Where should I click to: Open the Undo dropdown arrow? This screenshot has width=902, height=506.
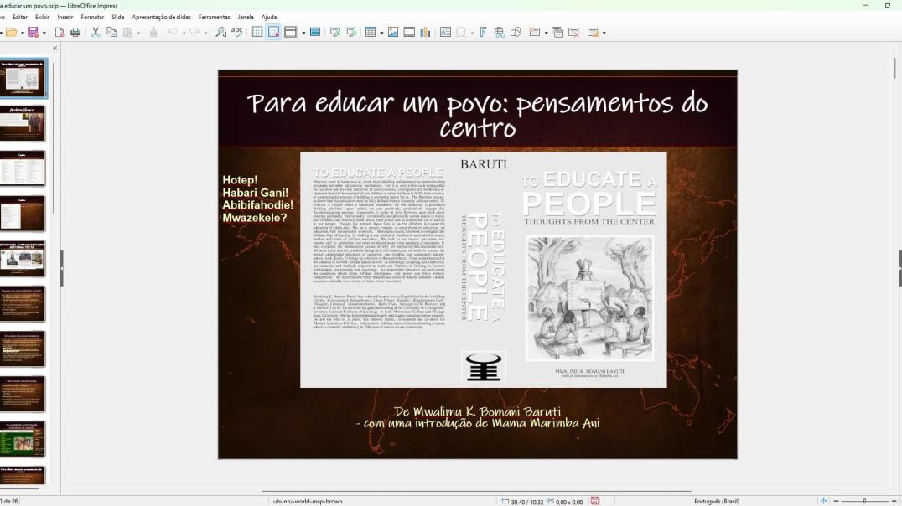click(x=184, y=33)
